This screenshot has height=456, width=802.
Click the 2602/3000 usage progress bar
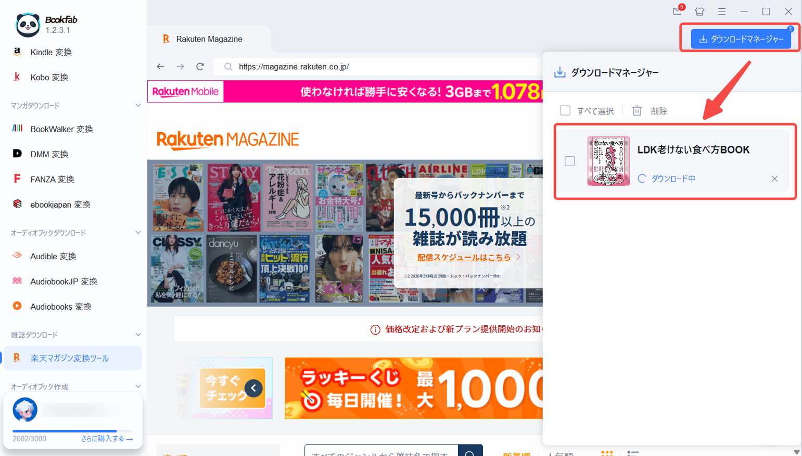point(73,431)
